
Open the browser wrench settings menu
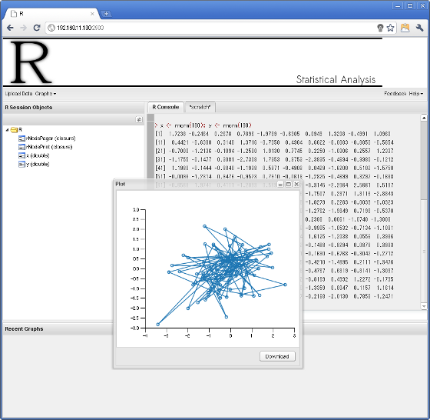[419, 28]
